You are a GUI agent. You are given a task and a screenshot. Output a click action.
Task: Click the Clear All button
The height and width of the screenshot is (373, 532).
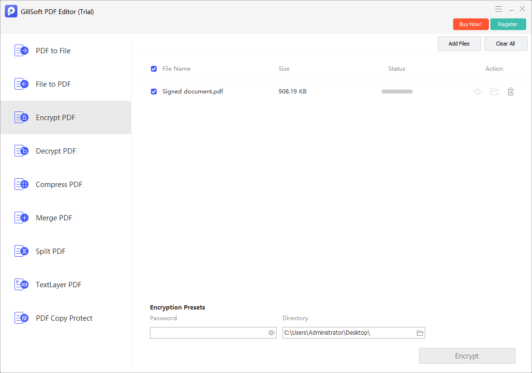click(x=505, y=44)
